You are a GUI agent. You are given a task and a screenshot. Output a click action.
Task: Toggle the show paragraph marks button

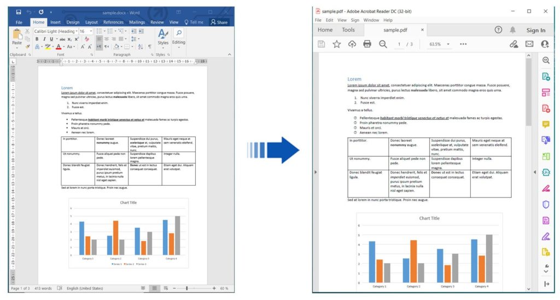click(150, 47)
